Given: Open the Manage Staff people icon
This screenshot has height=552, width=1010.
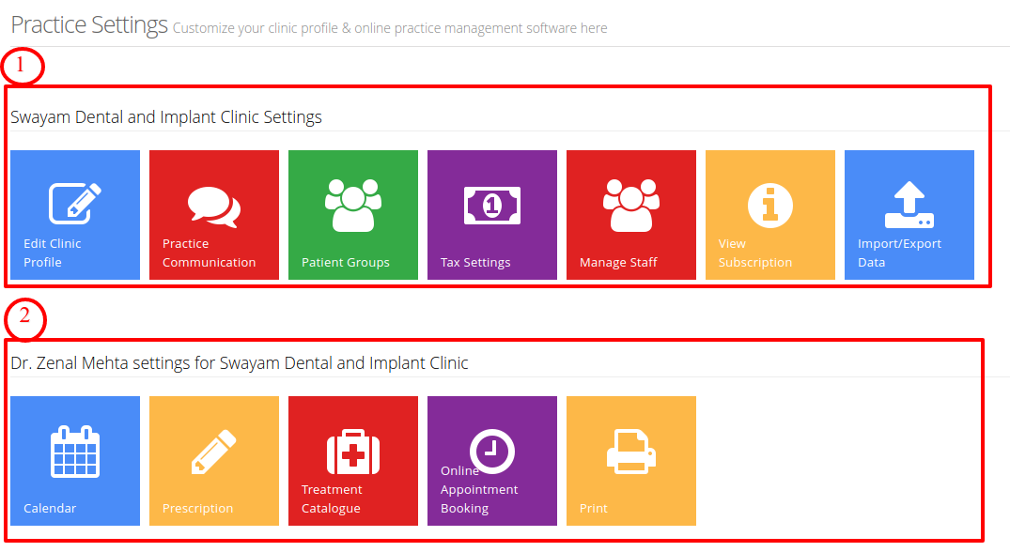Looking at the screenshot, I should tap(631, 206).
